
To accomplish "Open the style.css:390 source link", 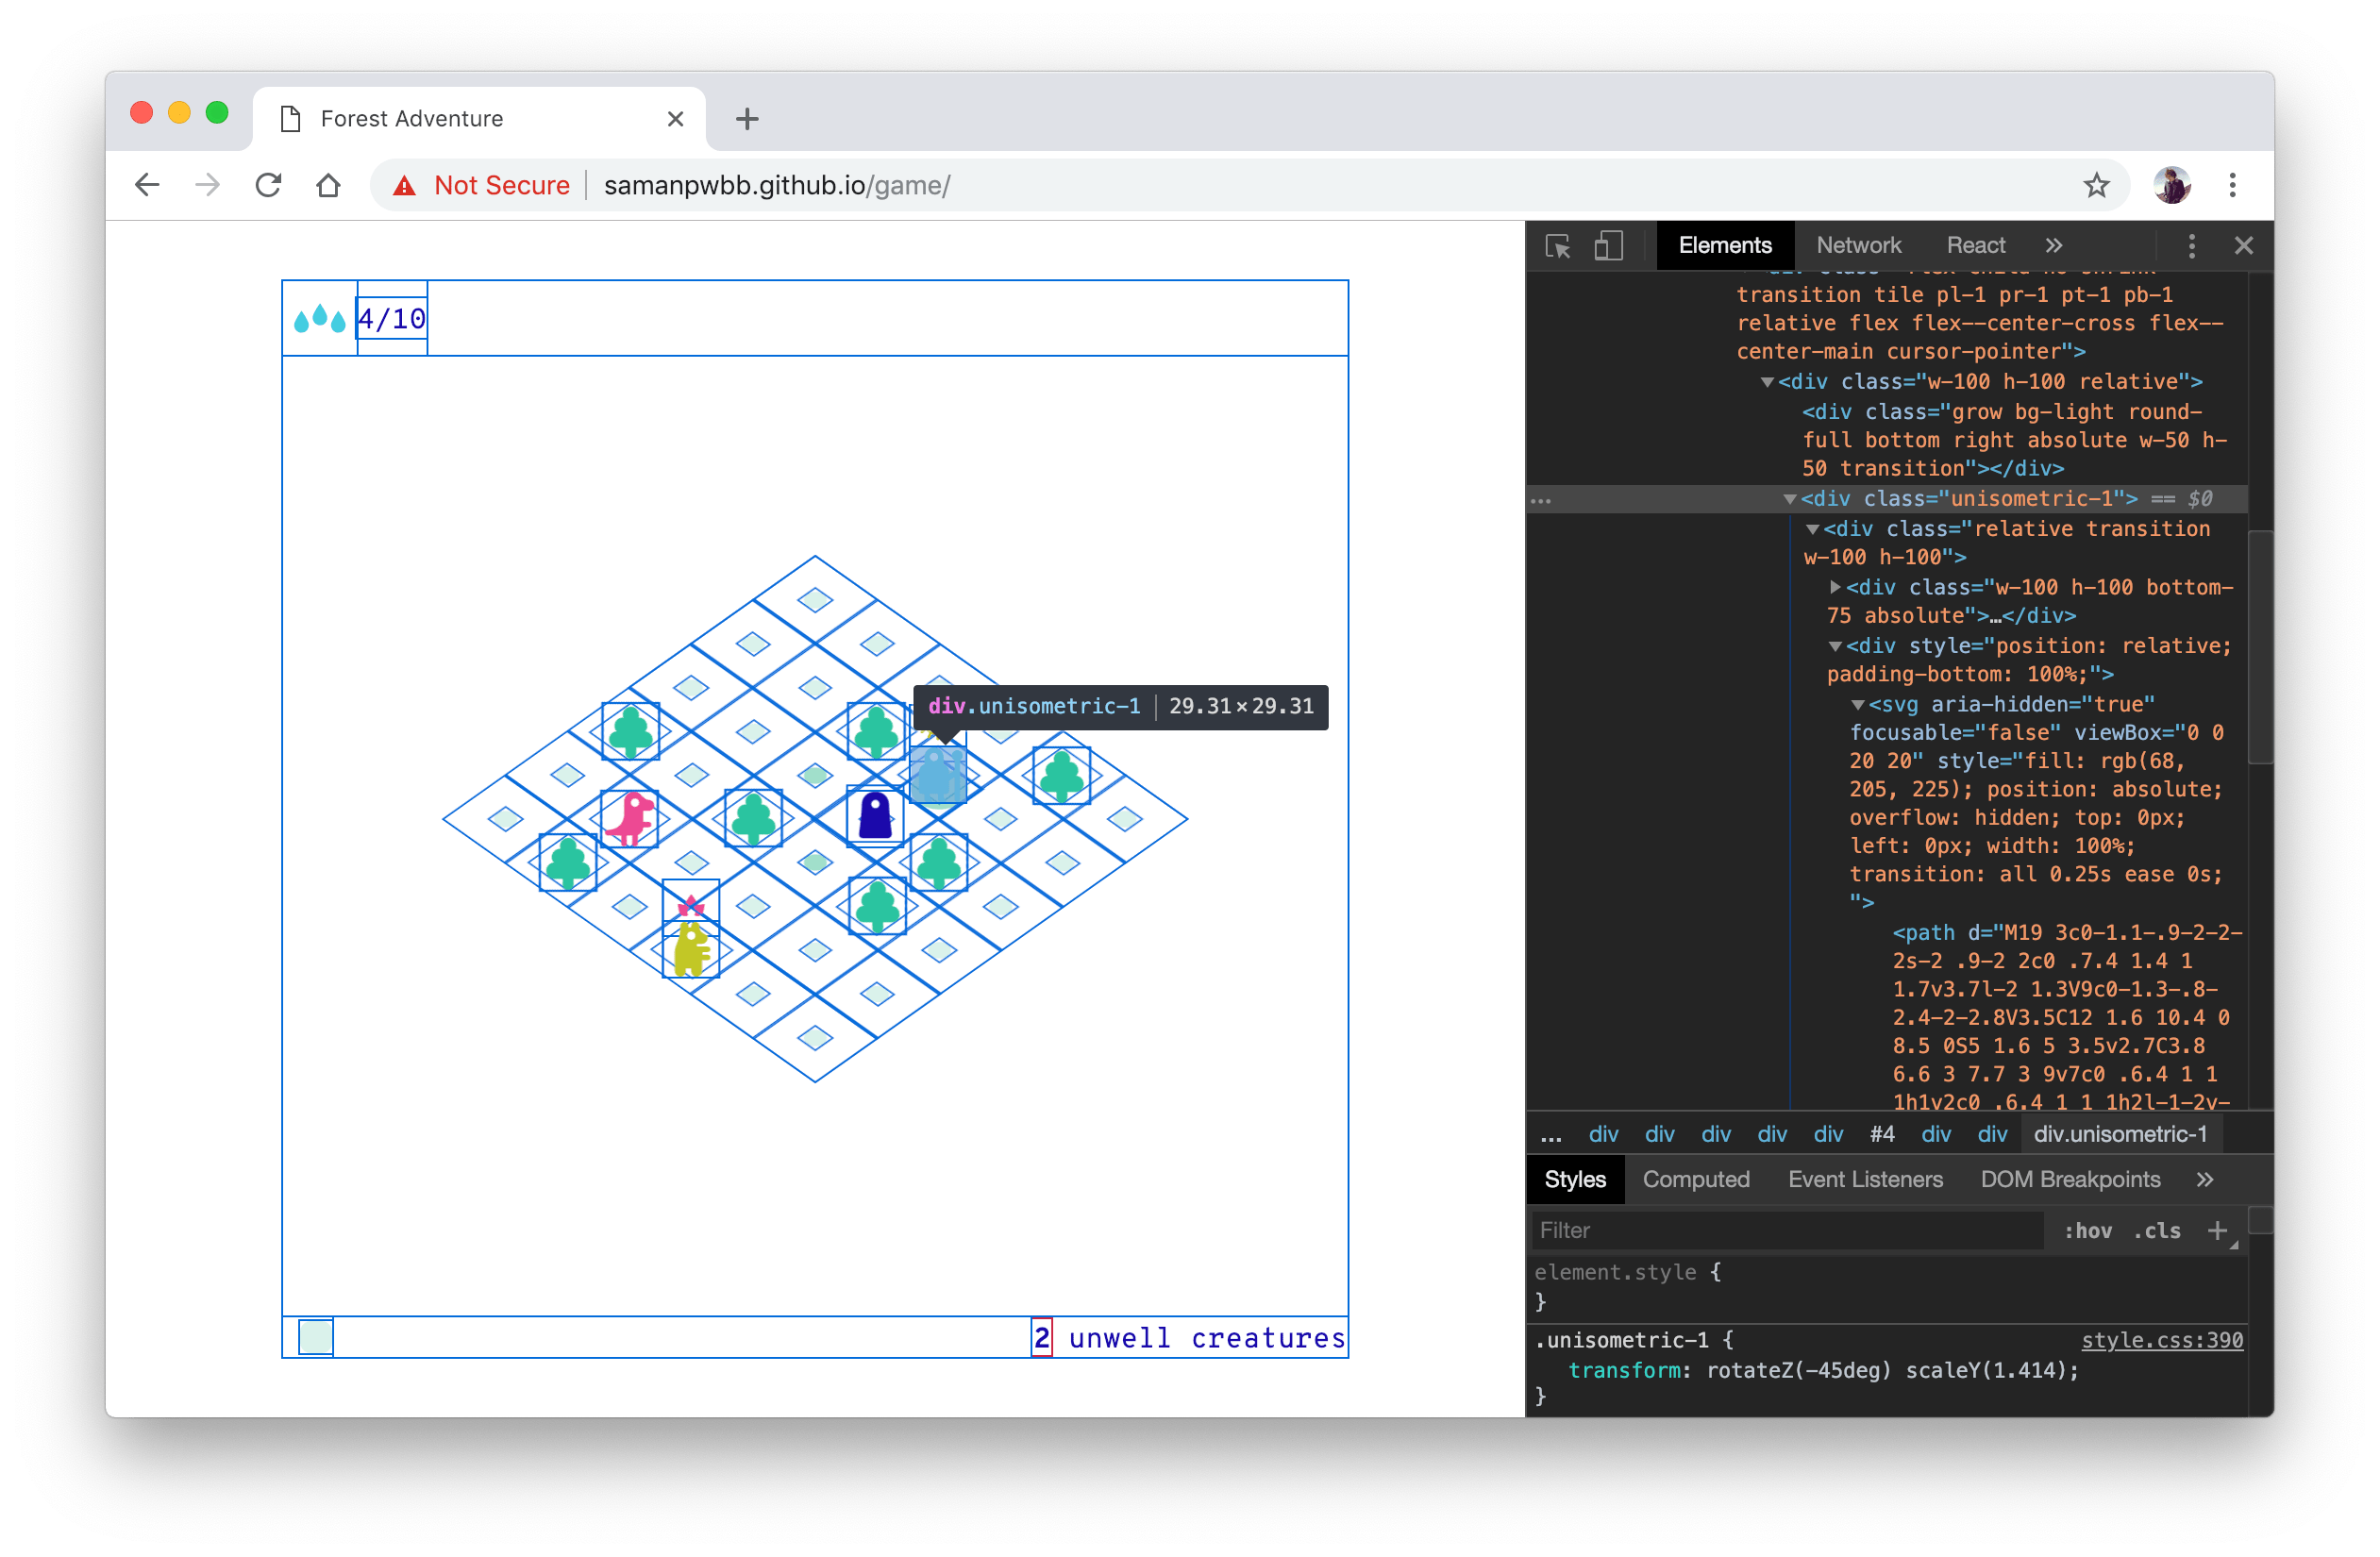I will (x=2162, y=1340).
